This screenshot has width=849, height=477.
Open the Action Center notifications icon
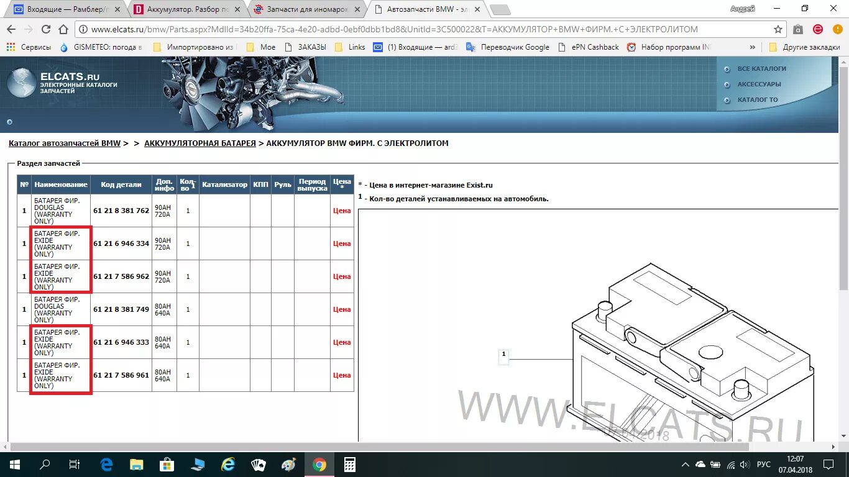[x=829, y=465]
